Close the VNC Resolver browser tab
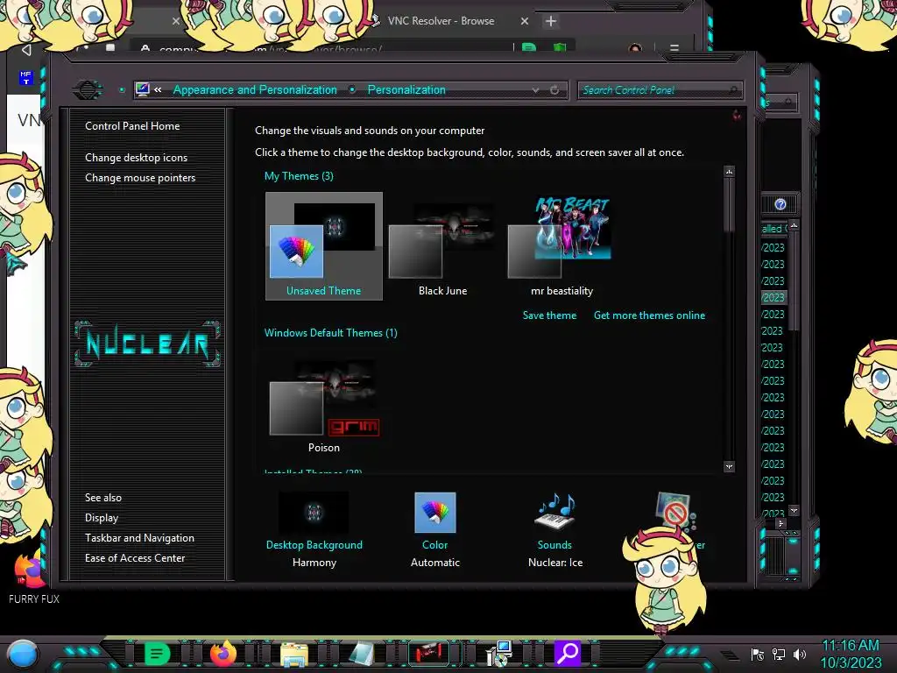 point(525,21)
